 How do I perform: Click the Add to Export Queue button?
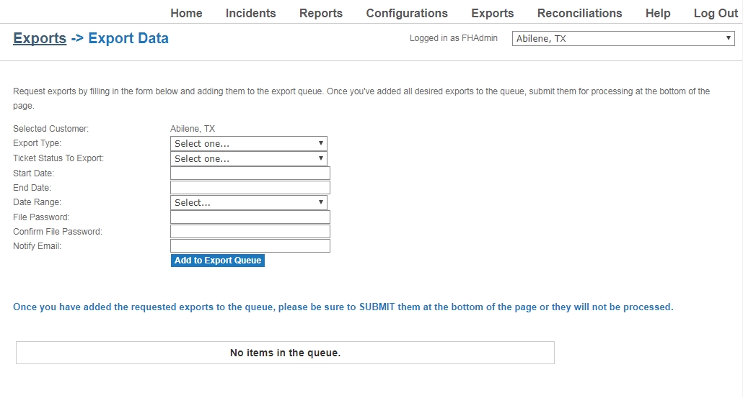point(218,261)
